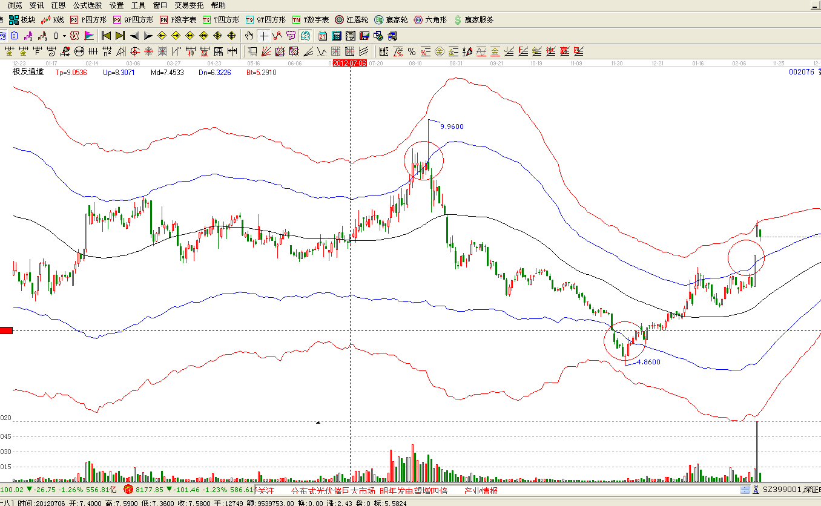Toggle the hand pan tool
Viewport: 821px width, 506px height.
pyautogui.click(x=249, y=36)
